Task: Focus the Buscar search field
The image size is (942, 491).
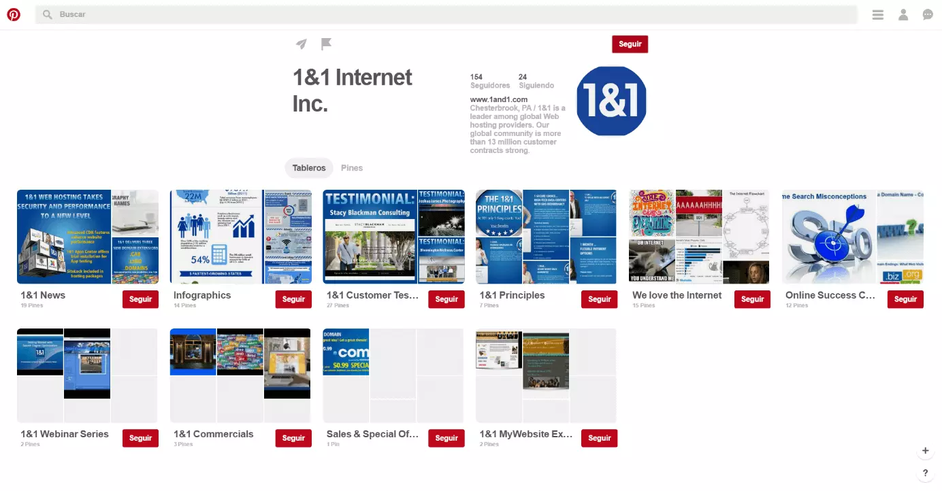Action: tap(446, 14)
